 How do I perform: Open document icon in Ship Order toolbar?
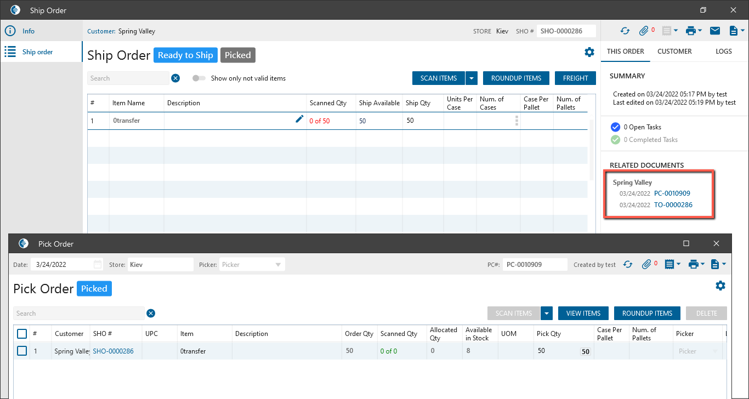click(x=733, y=31)
